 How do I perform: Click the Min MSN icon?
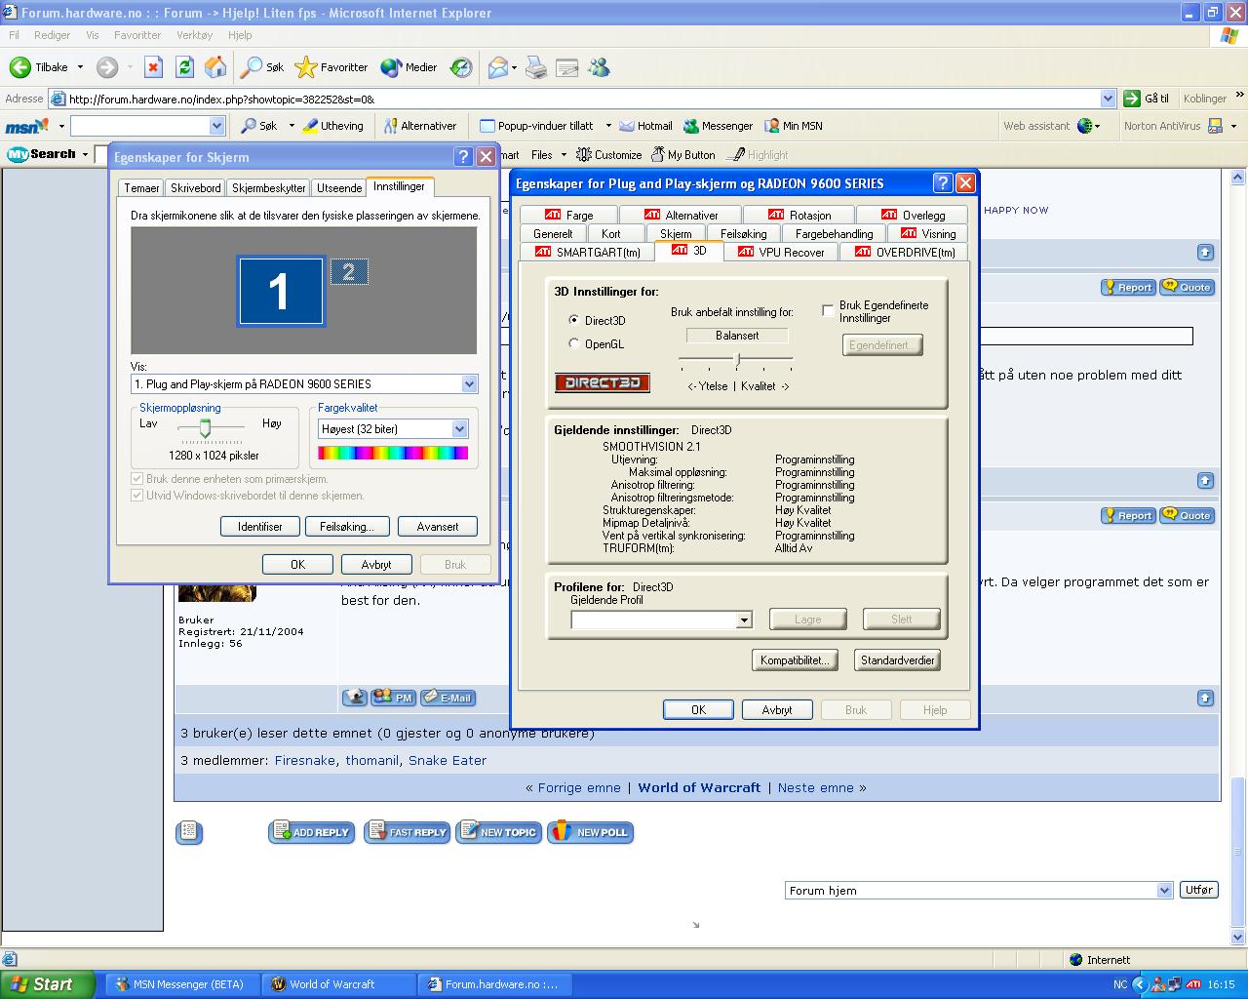(x=772, y=126)
